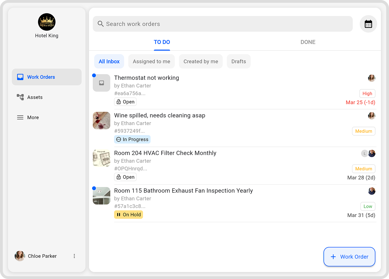The width and height of the screenshot is (389, 279).
Task: Open the wine spill photo thumbnail
Action: [102, 121]
